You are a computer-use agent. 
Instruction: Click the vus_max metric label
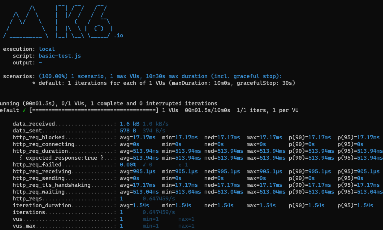(24, 226)
